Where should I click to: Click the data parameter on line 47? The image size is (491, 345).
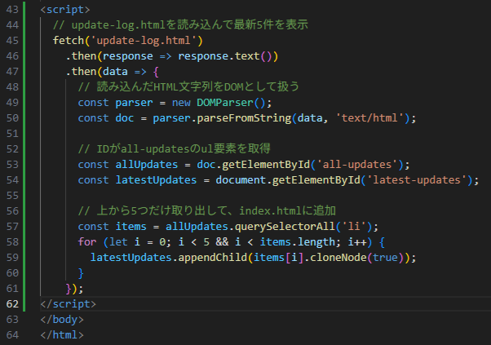coord(115,72)
